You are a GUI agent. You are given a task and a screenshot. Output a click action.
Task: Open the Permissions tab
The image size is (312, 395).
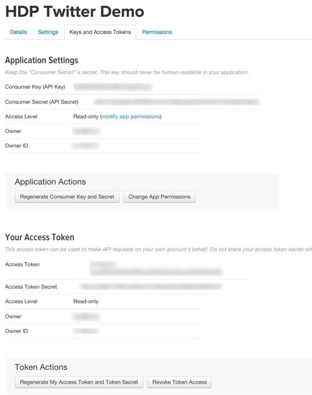pyautogui.click(x=157, y=32)
